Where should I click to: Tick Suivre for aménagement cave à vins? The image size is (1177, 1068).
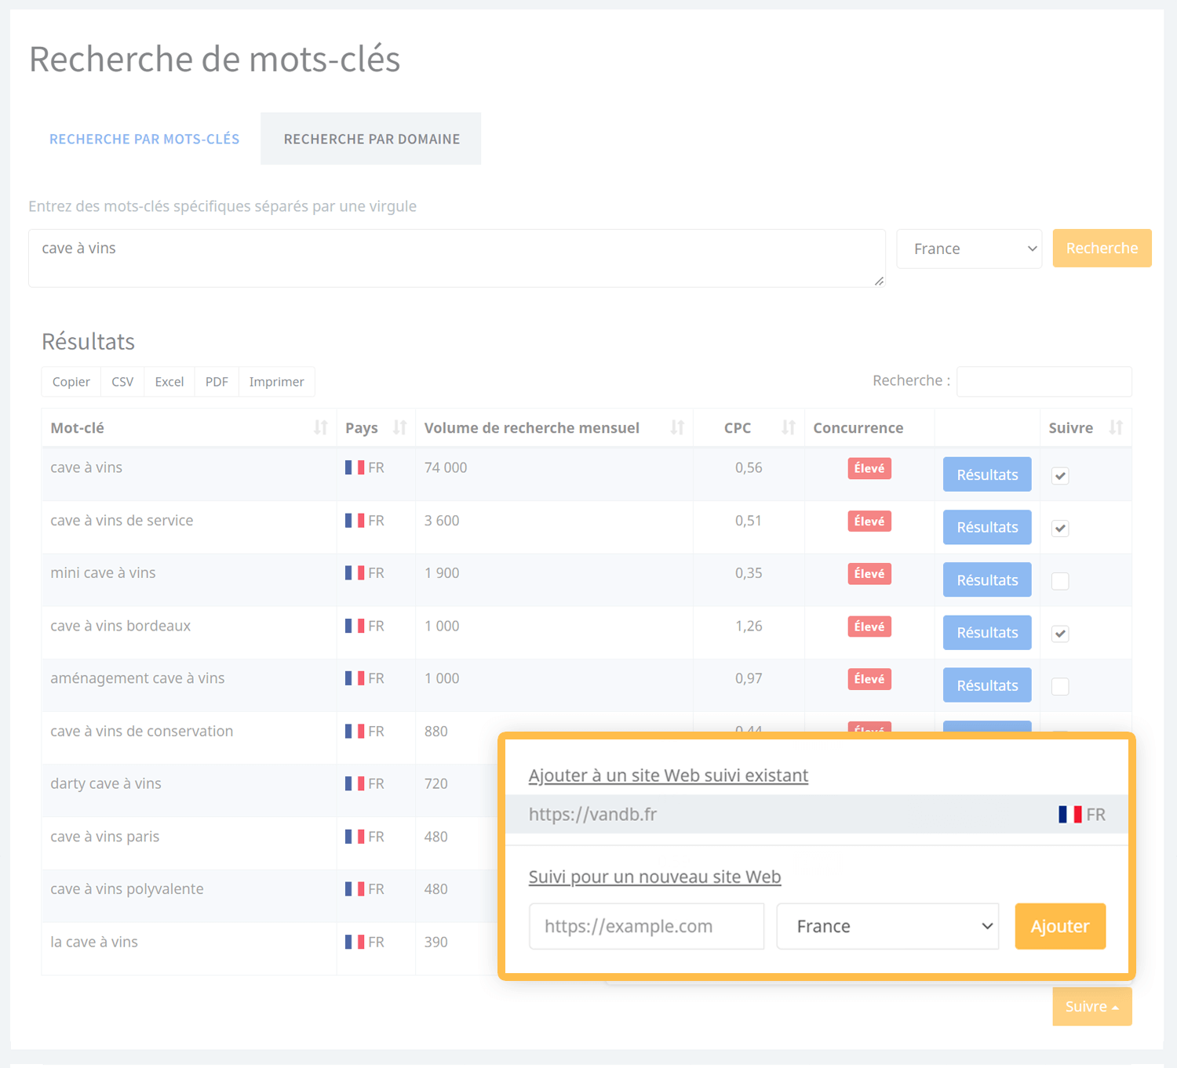point(1060,686)
